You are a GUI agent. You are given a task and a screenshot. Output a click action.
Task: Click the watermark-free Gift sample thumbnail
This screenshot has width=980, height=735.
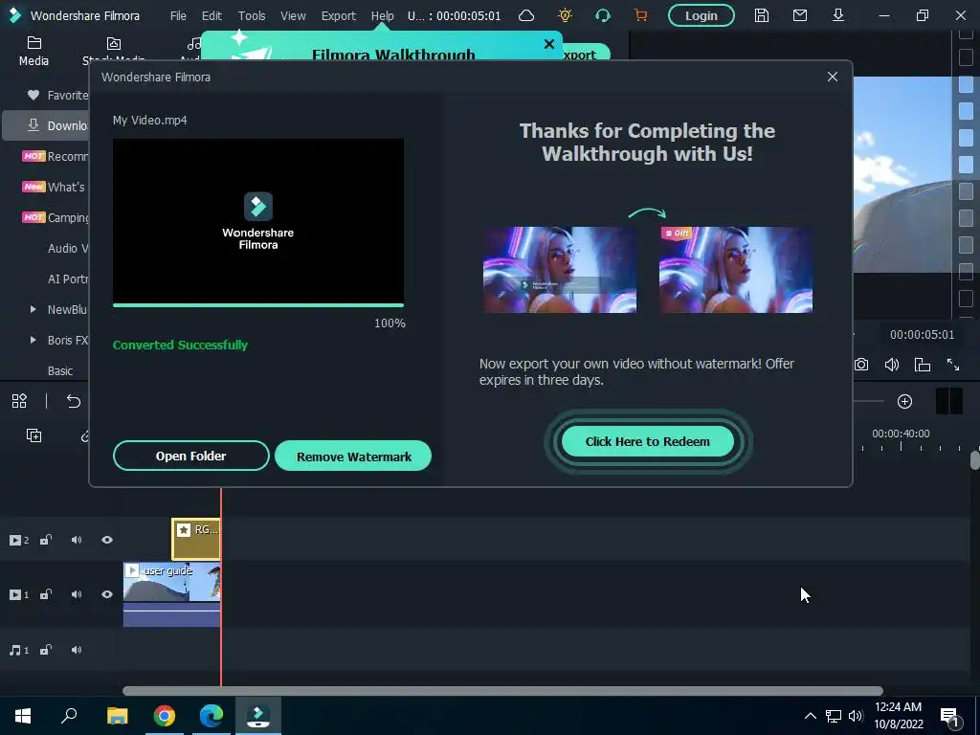[x=736, y=269]
